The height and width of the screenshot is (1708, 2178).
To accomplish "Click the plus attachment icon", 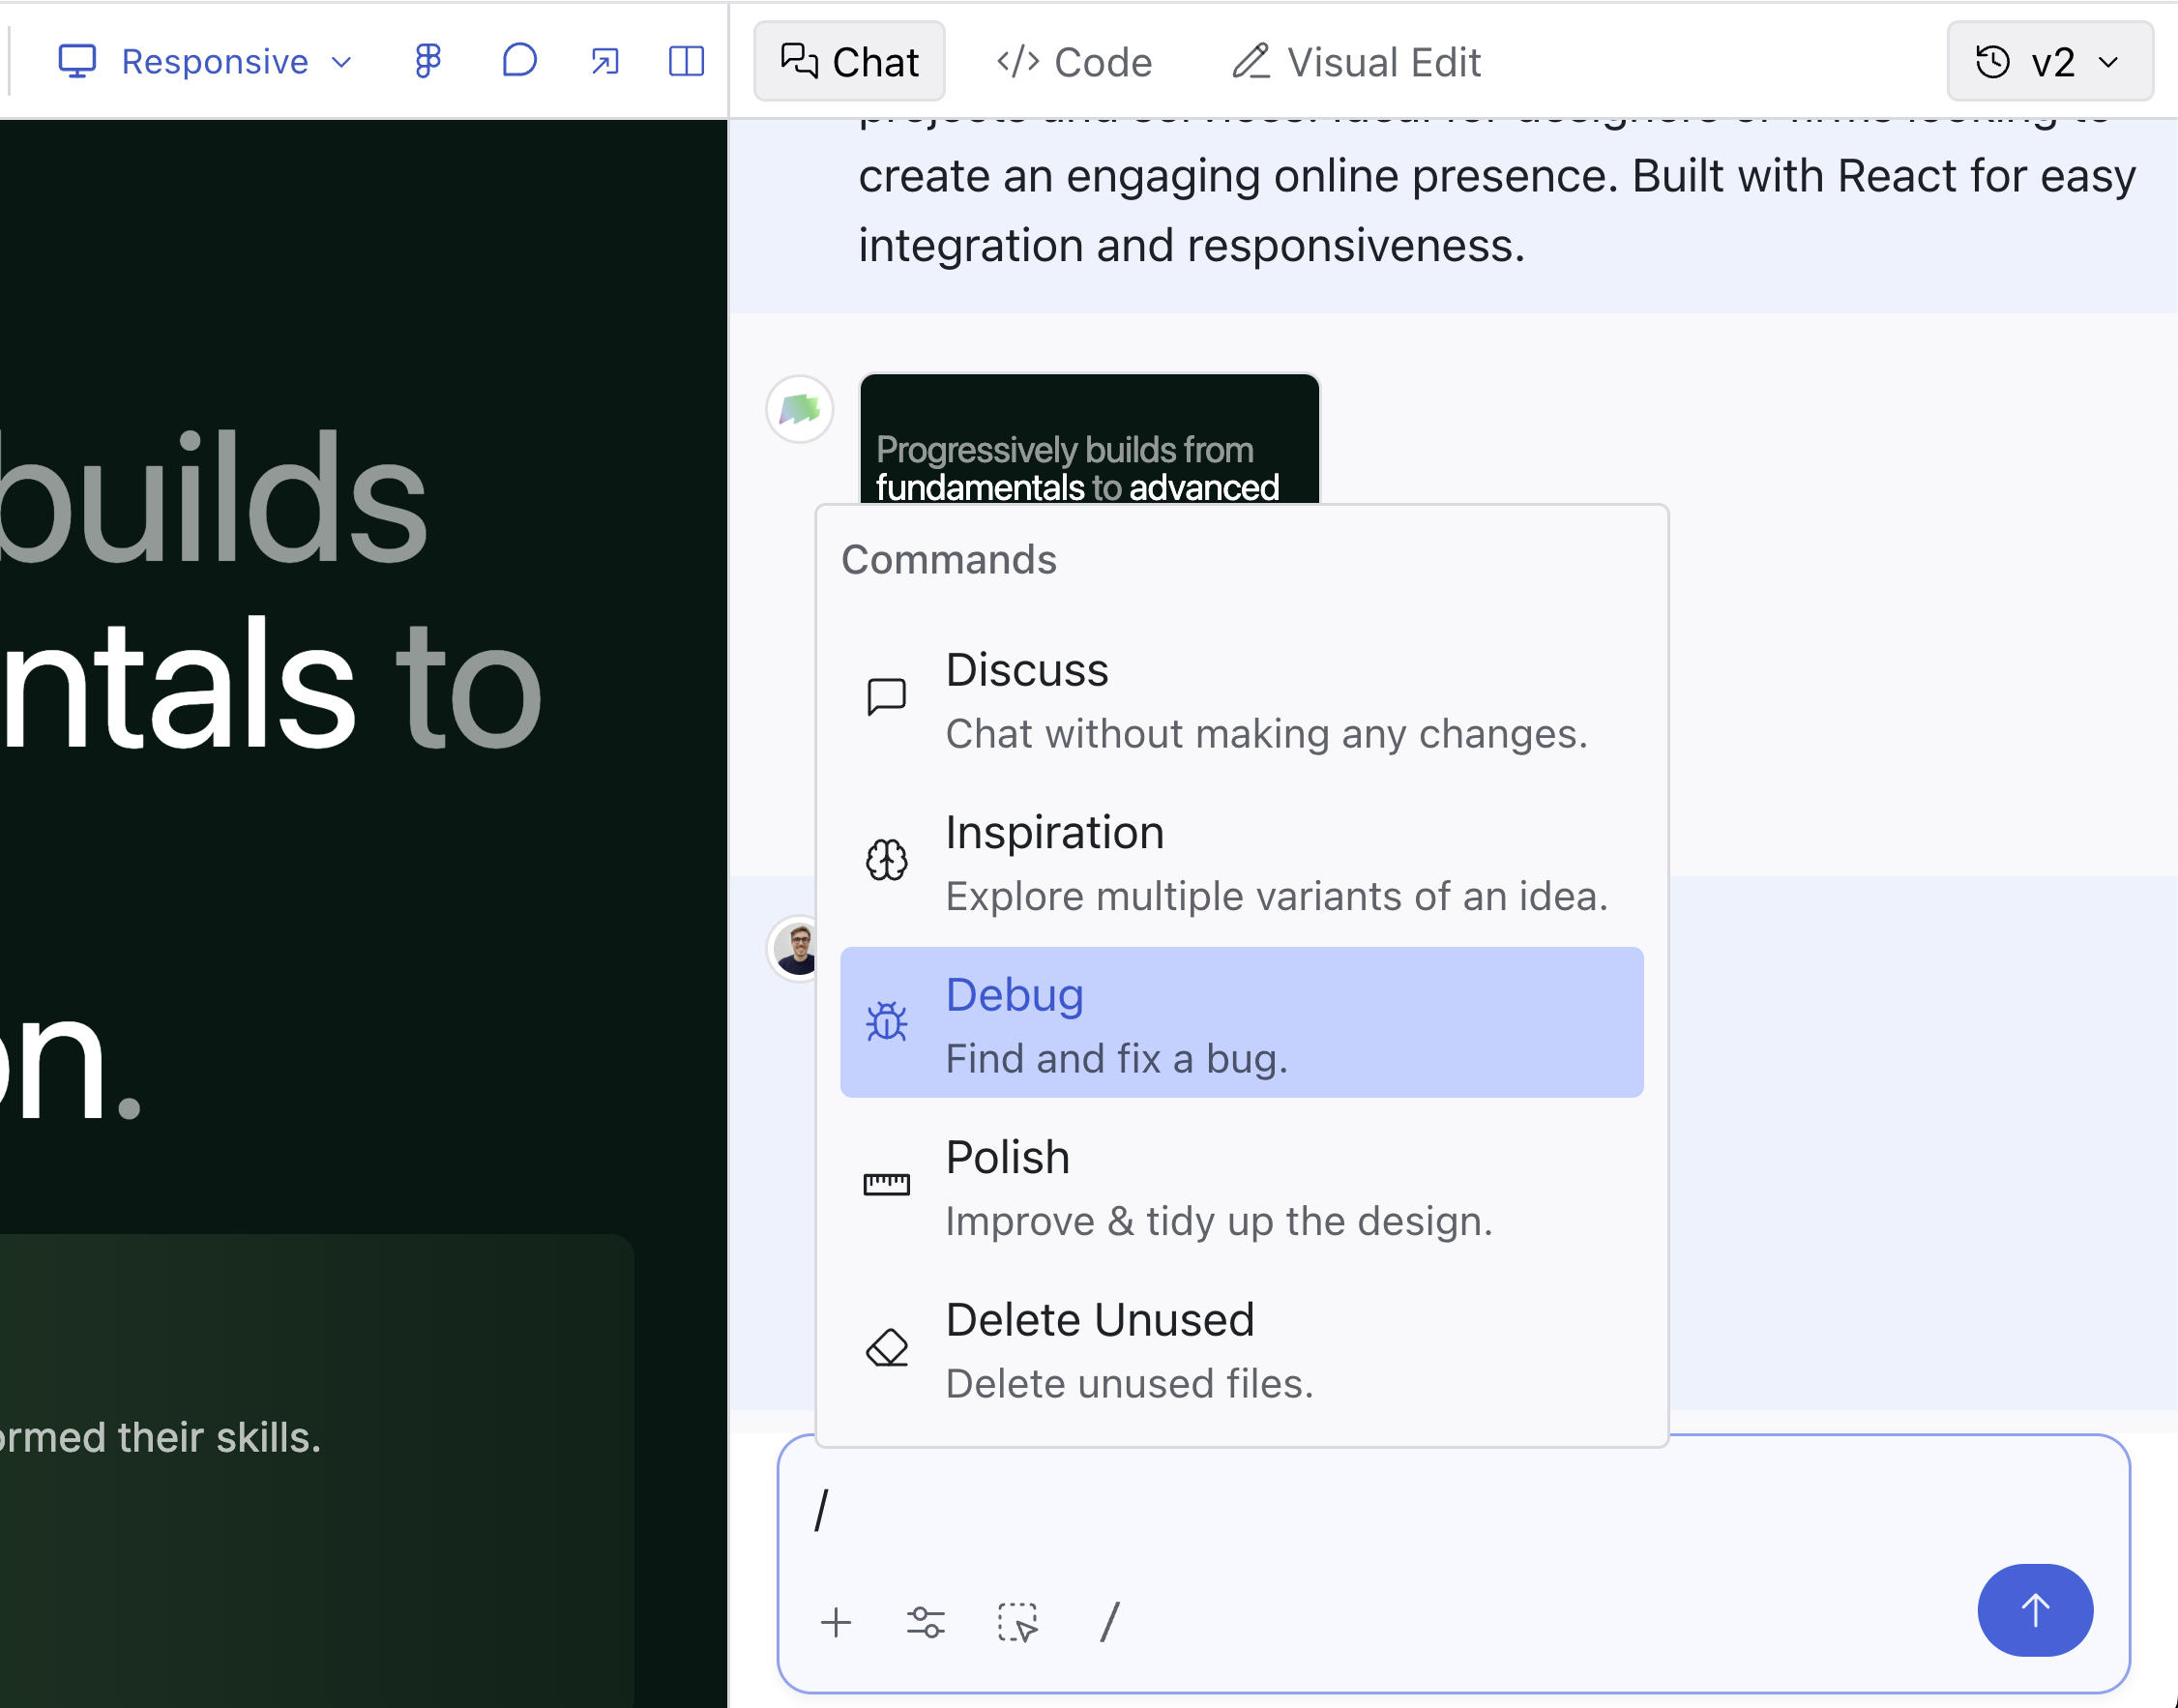I will (836, 1622).
